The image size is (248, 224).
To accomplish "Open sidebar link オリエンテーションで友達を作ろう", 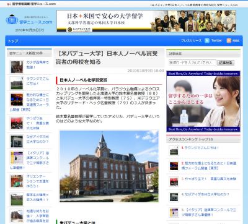I will click(x=38, y=181).
